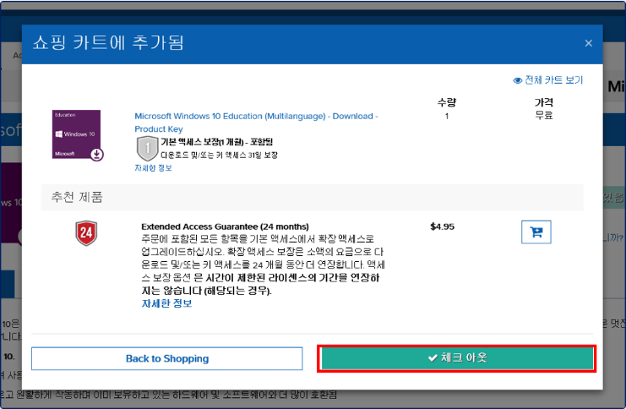Close the shopping cart dialog with X
The width and height of the screenshot is (626, 409).
(588, 43)
